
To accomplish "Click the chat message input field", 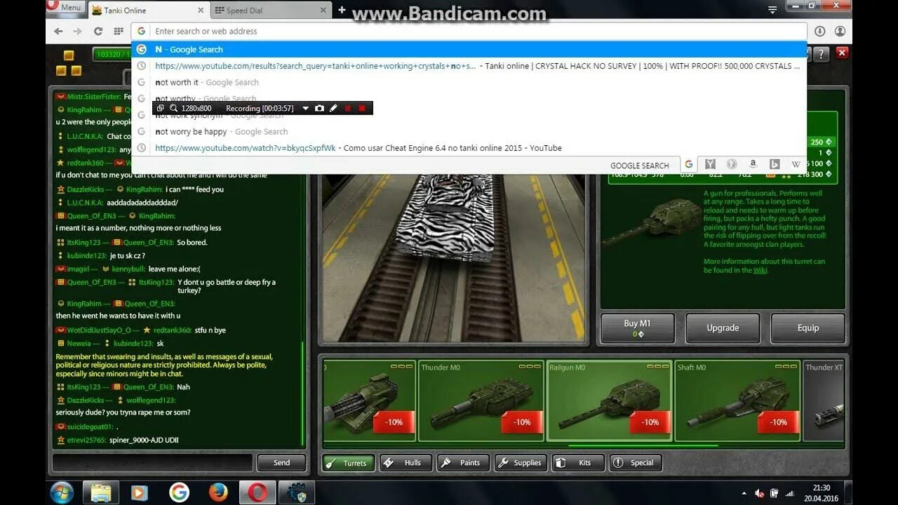I will pos(152,463).
